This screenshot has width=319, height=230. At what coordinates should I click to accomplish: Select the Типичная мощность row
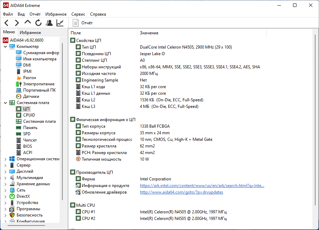tap(112, 159)
